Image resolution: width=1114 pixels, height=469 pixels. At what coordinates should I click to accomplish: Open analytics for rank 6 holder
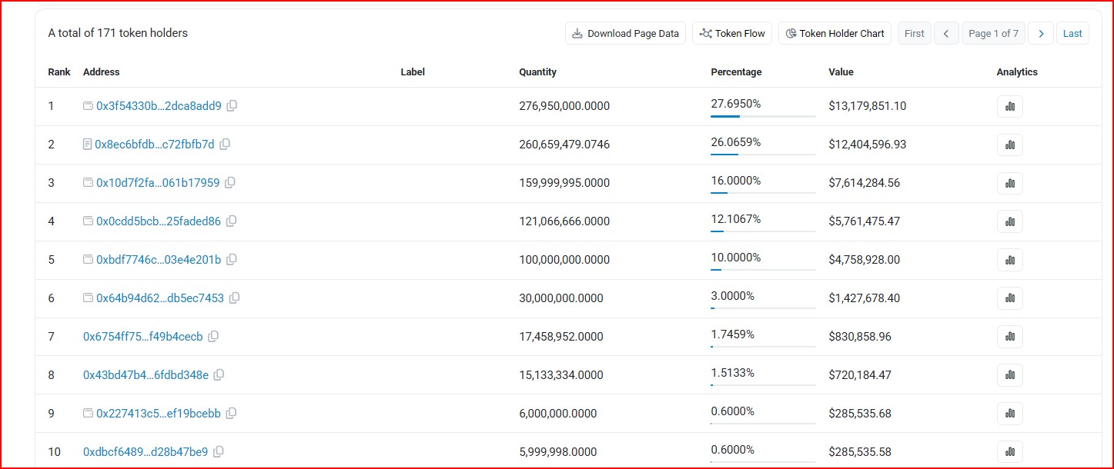[1010, 298]
